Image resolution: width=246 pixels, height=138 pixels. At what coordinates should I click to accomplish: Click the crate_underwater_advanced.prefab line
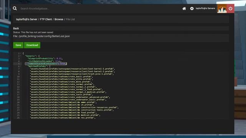70,97
